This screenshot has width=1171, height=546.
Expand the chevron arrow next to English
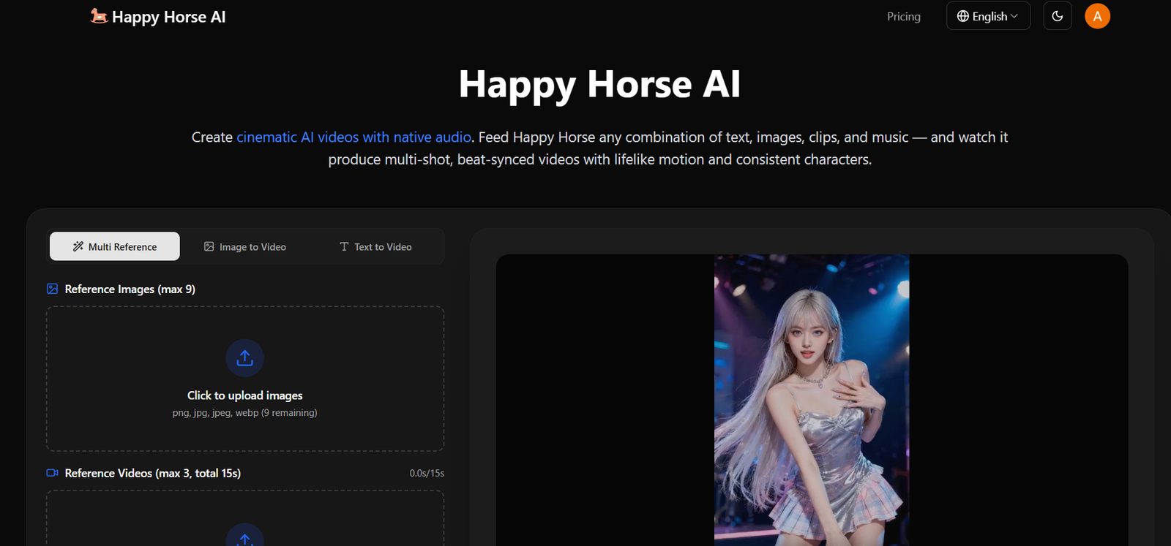1014,16
